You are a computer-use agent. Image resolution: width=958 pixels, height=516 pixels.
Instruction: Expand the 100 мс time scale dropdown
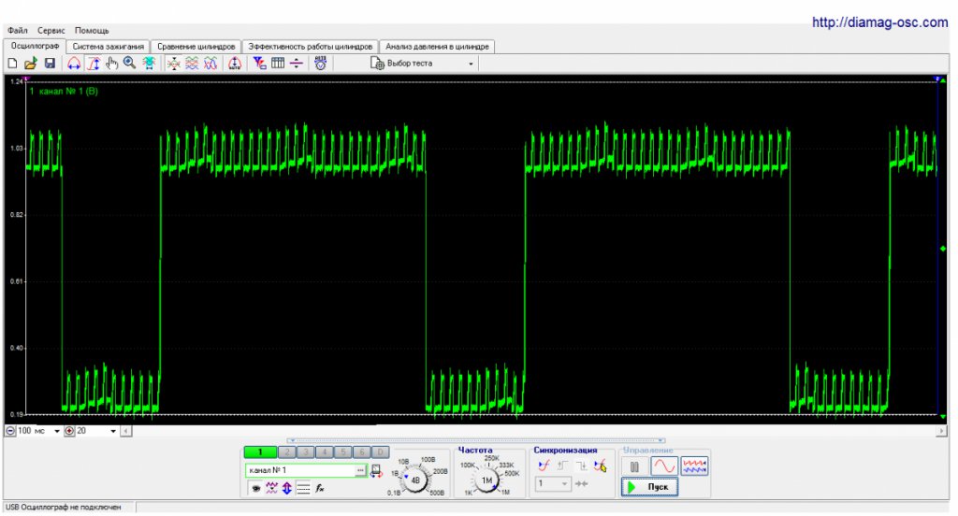click(56, 431)
